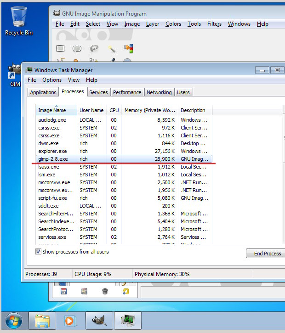Open GIMP Select menu
This screenshot has width=285, height=333.
(93, 24)
